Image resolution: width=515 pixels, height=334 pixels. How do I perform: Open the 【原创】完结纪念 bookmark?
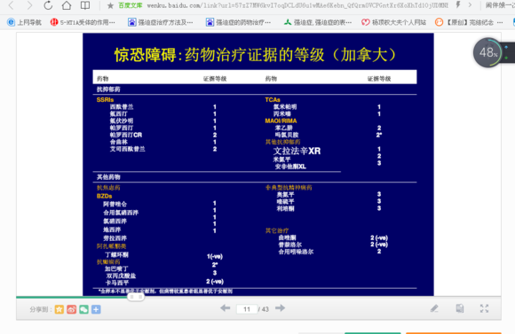coord(469,22)
